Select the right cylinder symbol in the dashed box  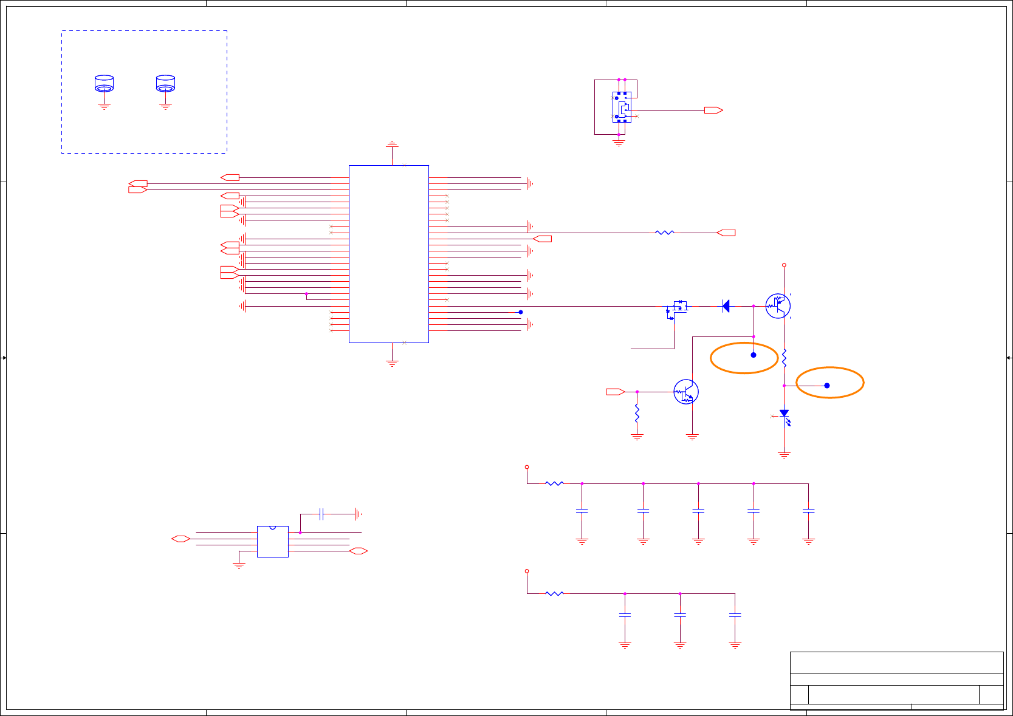(x=165, y=84)
